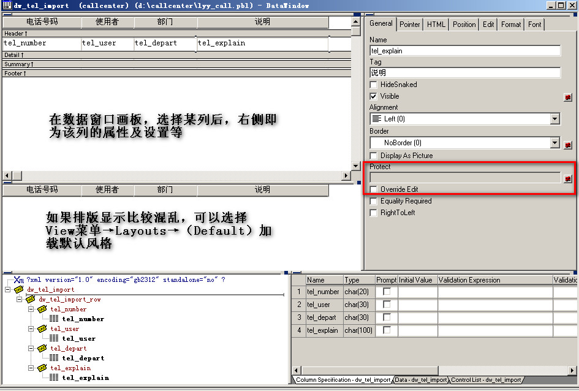Check the Prompt box for tel_user row
Screen dimensions: 579x391
387,304
